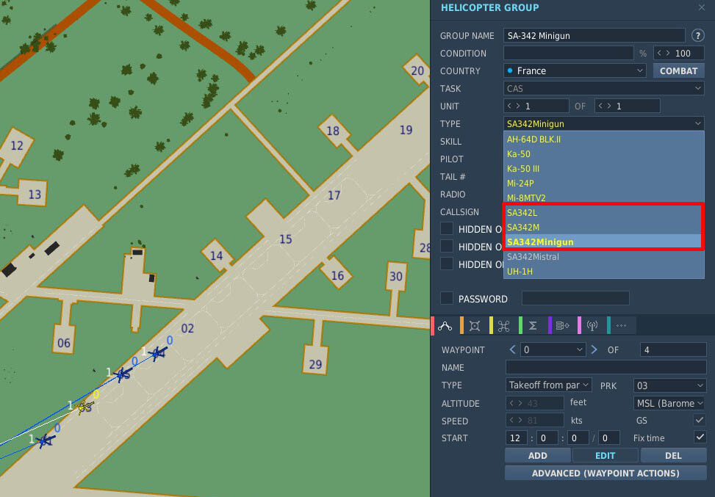Click parking spot 30 on the map
The width and height of the screenshot is (715, 497).
pos(396,276)
